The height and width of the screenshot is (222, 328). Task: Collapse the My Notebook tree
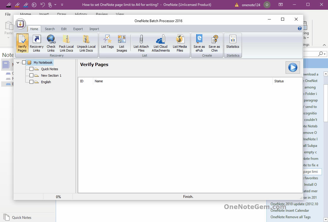click(18, 62)
